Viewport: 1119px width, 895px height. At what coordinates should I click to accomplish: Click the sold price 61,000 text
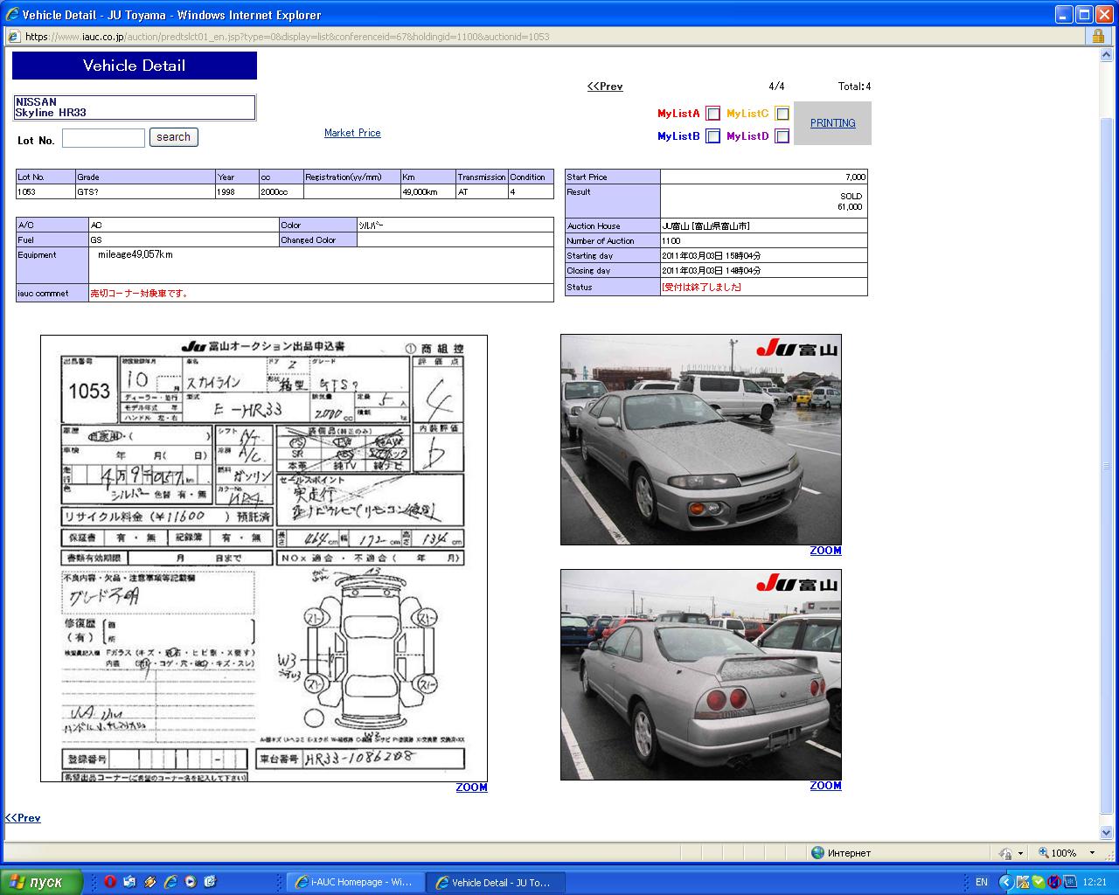[850, 207]
